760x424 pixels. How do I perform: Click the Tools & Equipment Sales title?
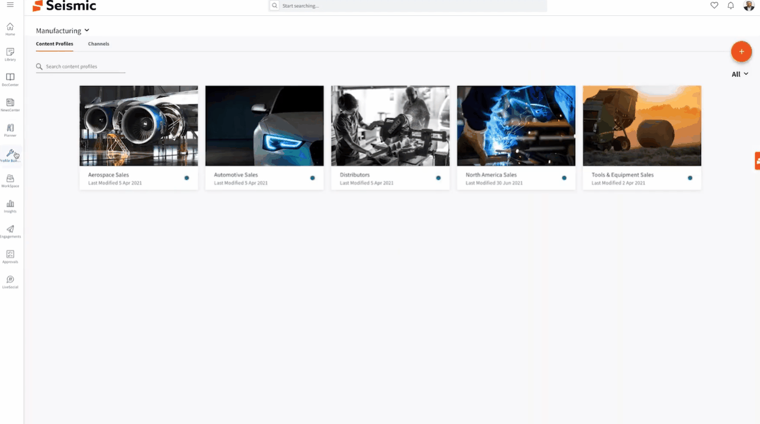click(622, 175)
